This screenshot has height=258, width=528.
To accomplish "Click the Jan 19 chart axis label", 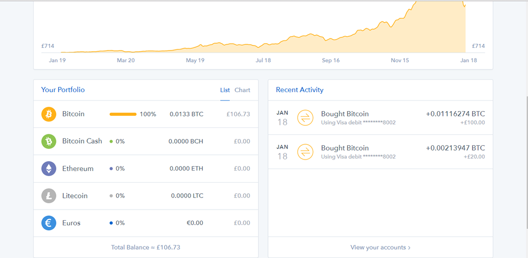I will [x=57, y=61].
